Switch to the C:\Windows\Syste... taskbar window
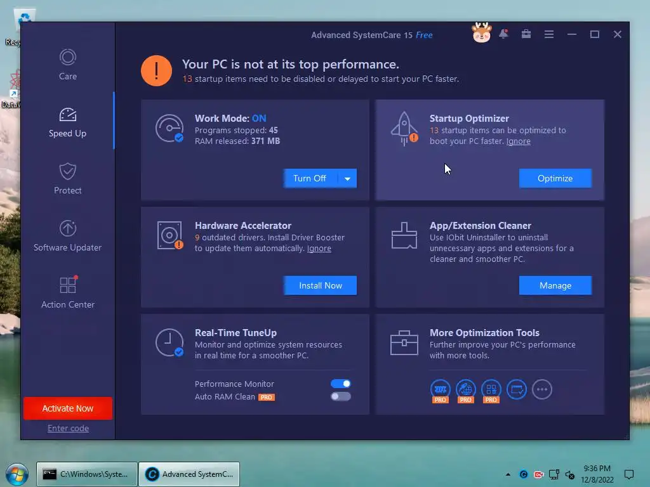 pos(86,474)
